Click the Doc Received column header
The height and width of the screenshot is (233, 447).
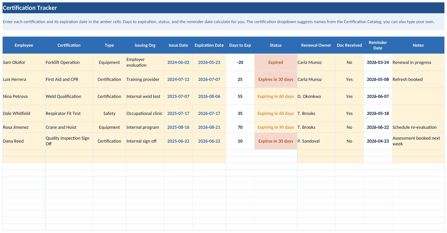click(x=349, y=45)
